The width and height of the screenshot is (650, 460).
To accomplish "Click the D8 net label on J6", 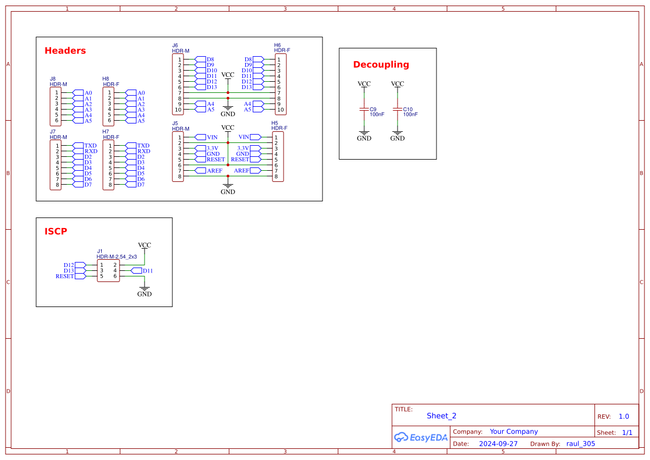I will tap(211, 60).
